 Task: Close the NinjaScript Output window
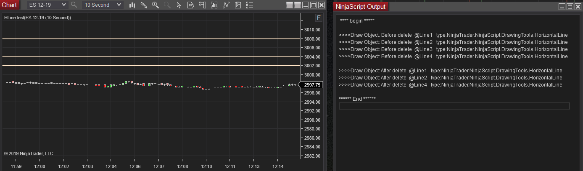pos(578,6)
